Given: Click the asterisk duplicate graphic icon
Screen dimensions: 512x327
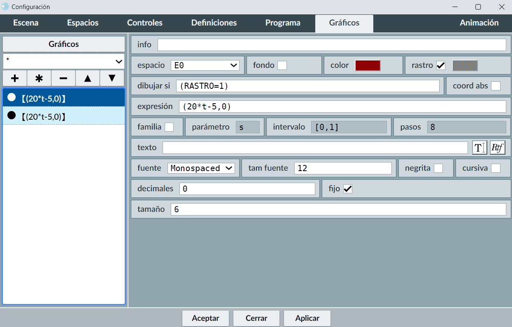Looking at the screenshot, I should coord(39,78).
